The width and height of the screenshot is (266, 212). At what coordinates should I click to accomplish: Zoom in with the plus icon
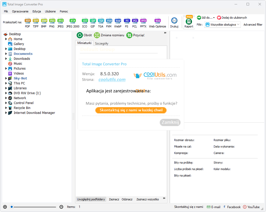pos(5,207)
